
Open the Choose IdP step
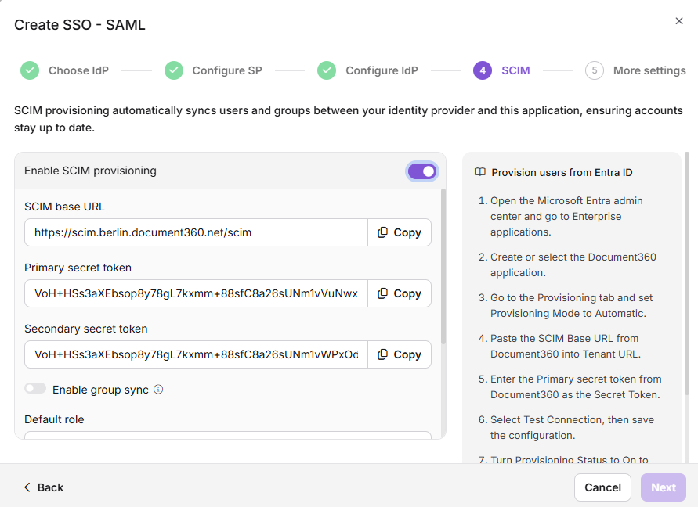[78, 70]
